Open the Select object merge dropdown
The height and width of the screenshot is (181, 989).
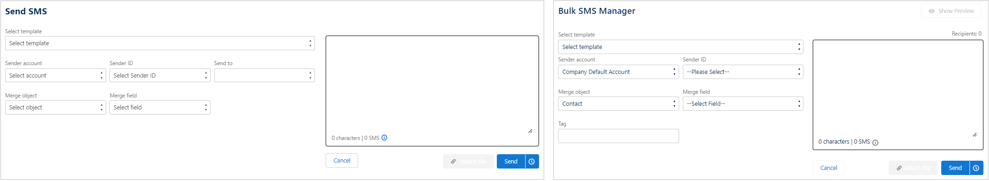(x=56, y=108)
